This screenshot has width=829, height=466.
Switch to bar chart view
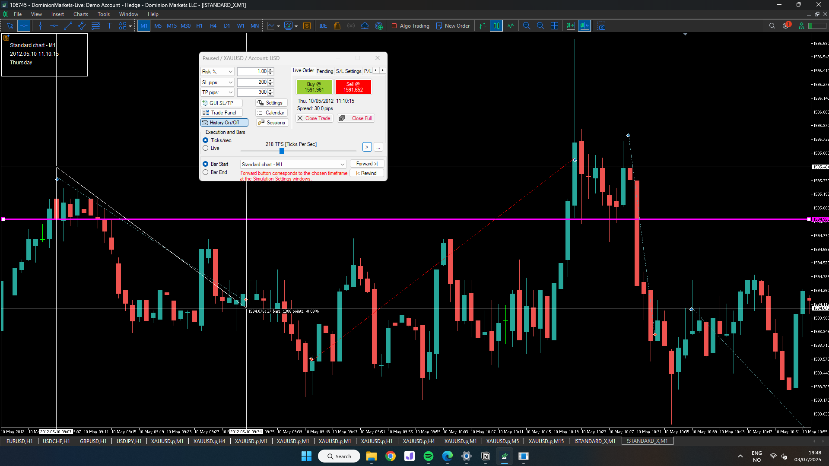coord(483,26)
